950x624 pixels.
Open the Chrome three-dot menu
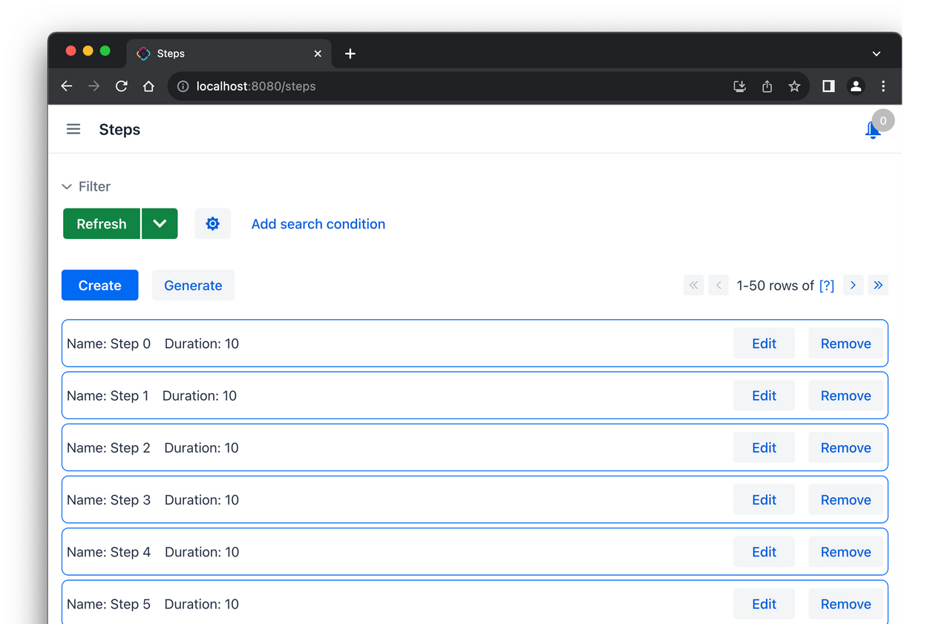click(883, 86)
